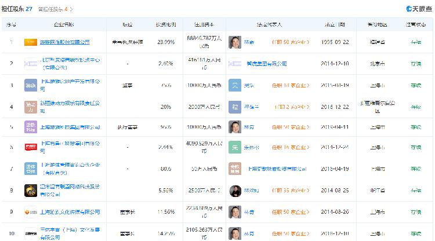Open row 4 新疆 company name link
Viewport: 435px width, 241px height.
click(x=70, y=107)
